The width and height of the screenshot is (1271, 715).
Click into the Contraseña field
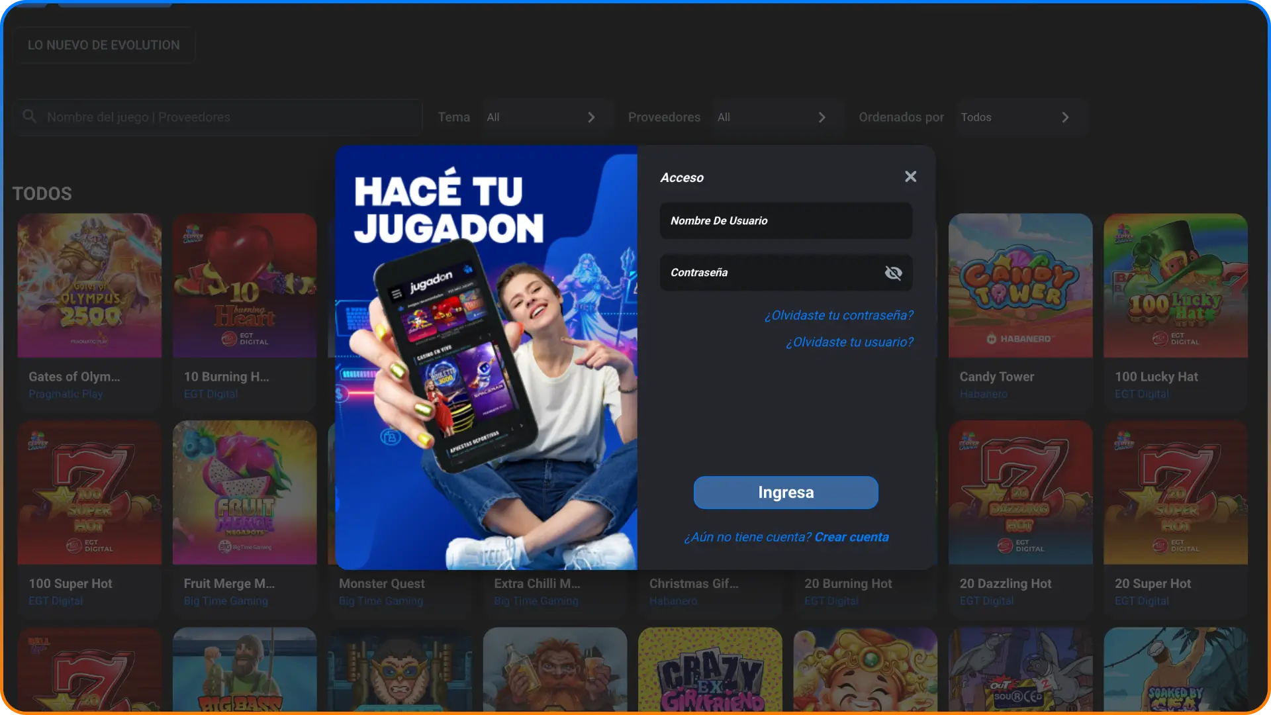pyautogui.click(x=786, y=273)
